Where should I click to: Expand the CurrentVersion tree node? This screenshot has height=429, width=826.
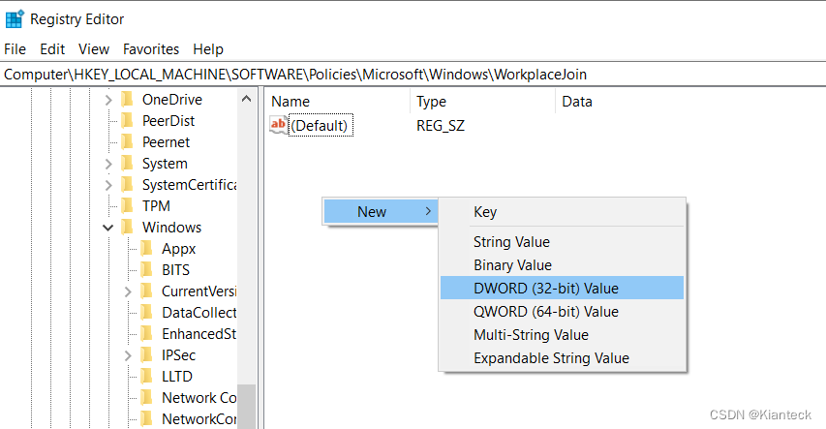128,291
